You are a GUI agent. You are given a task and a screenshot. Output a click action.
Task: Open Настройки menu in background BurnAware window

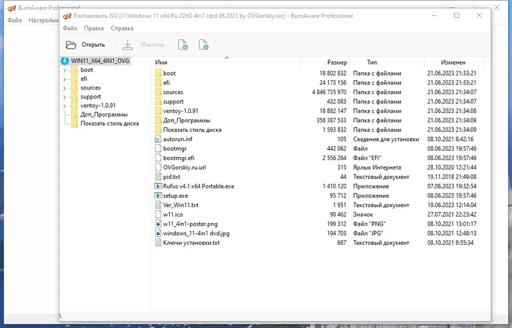(44, 20)
